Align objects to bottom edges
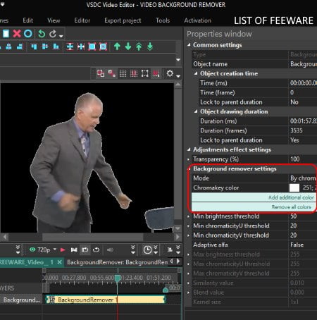The height and width of the screenshot is (320, 317). (56, 47)
